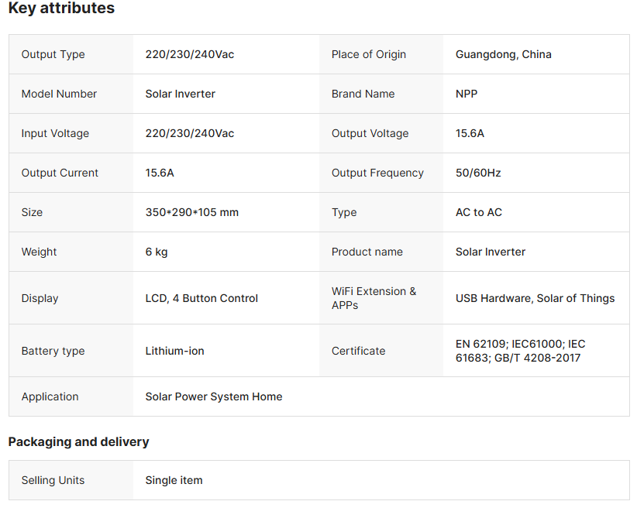Click the Model Number label
Image resolution: width=644 pixels, height=508 pixels.
pos(59,94)
